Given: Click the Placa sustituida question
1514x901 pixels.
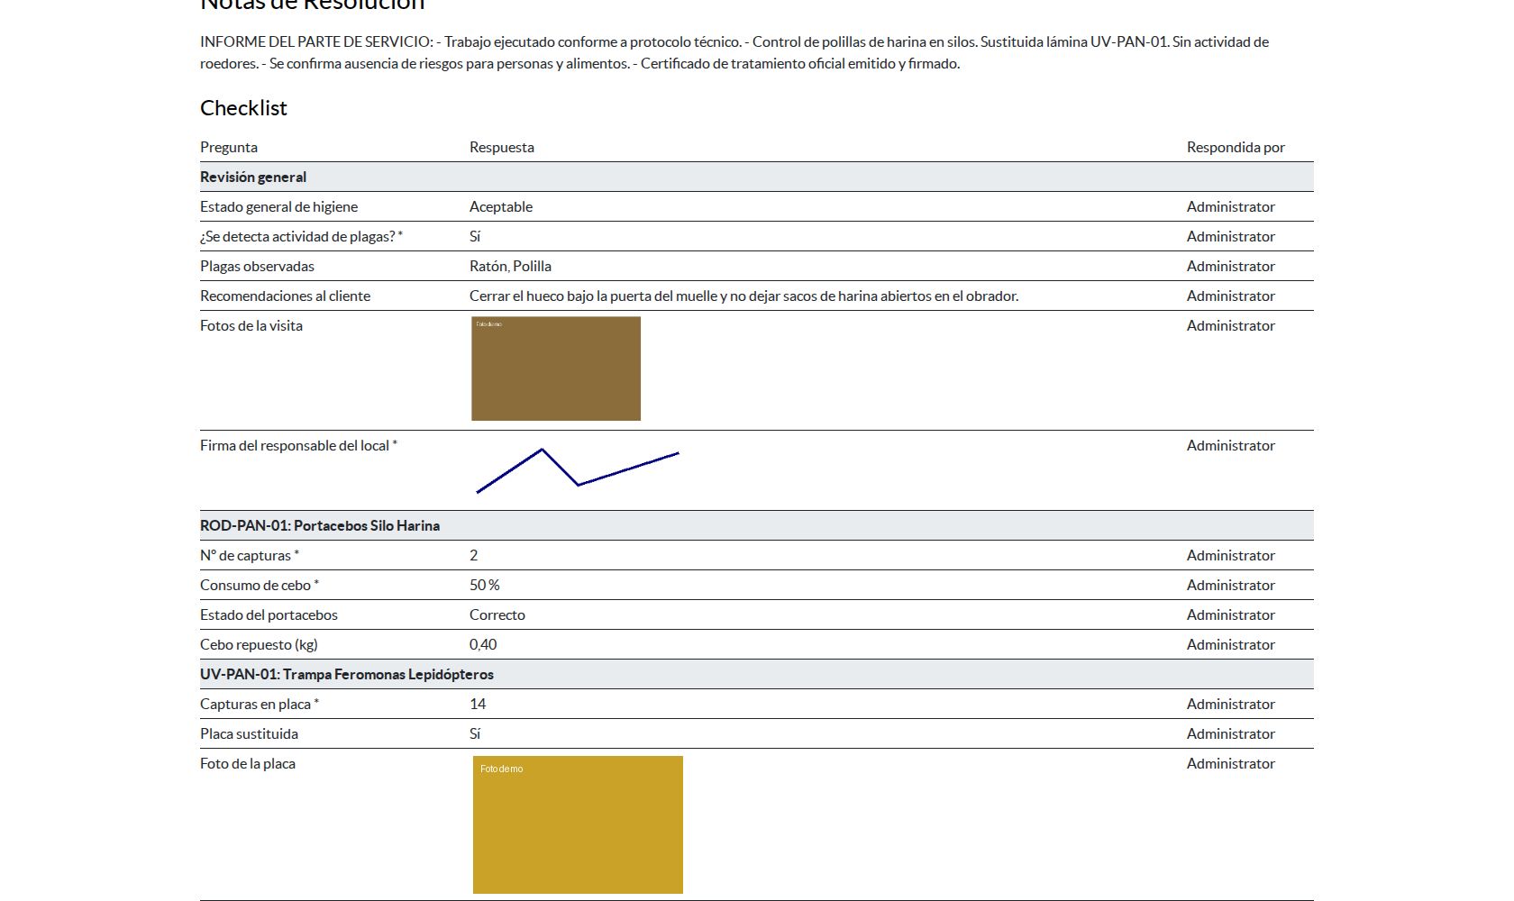Looking at the screenshot, I should pos(249,733).
